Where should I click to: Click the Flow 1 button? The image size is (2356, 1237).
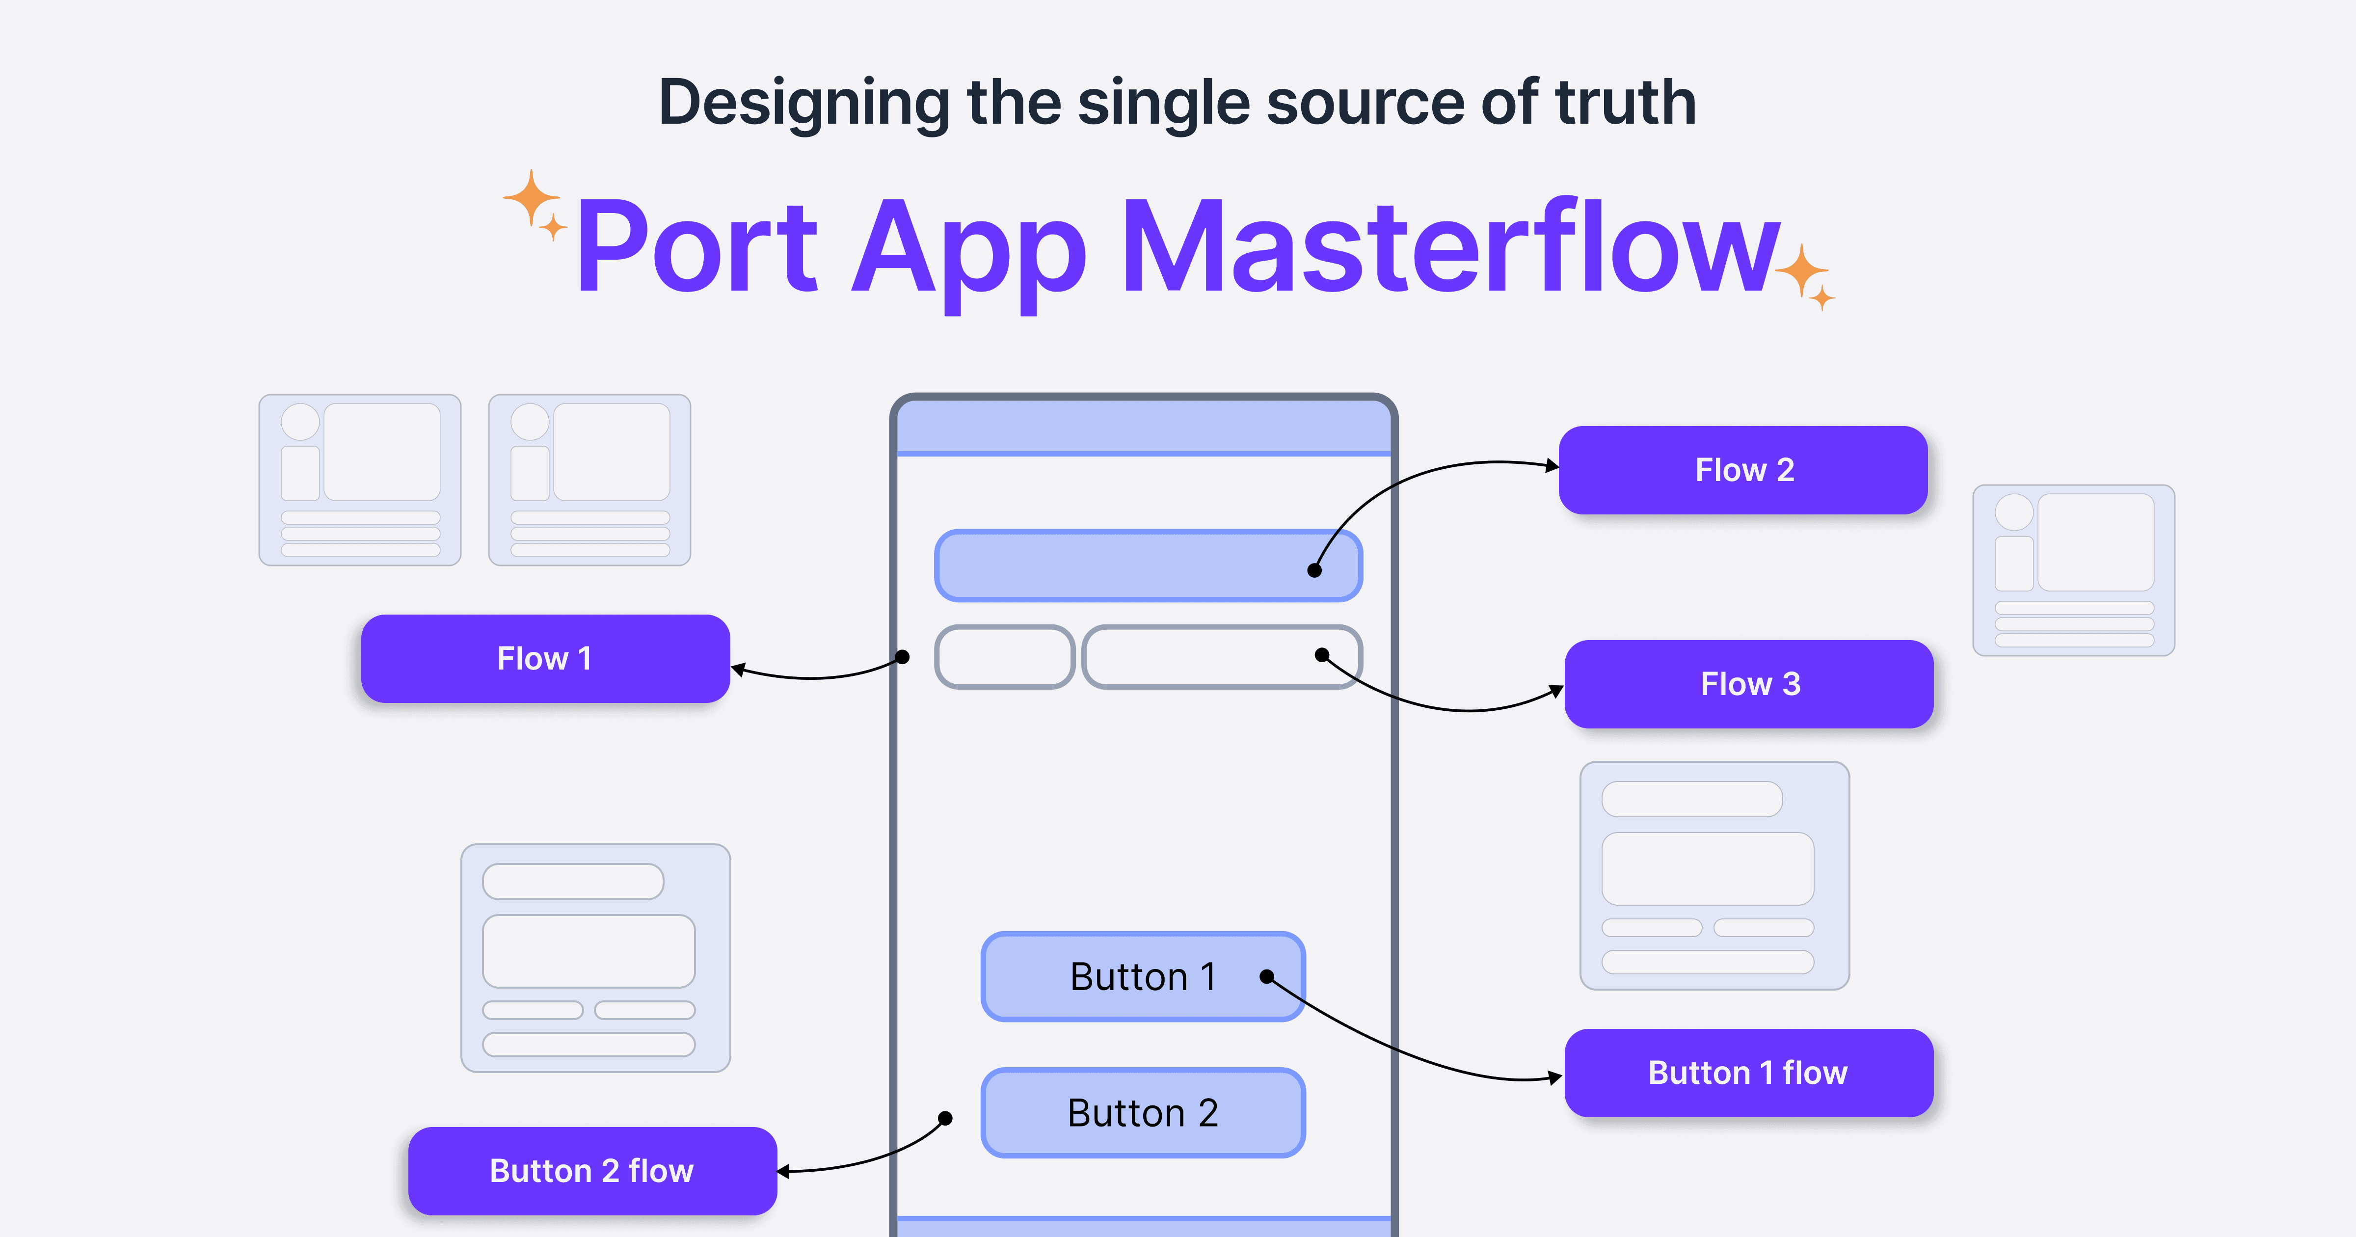[x=545, y=659]
